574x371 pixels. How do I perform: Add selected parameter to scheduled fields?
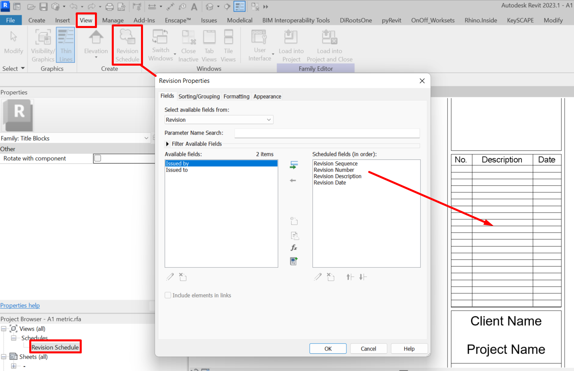294,165
